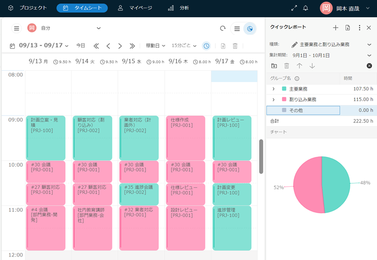
Task: Open #4 会議 entry on 9/13
Action: click(46, 228)
